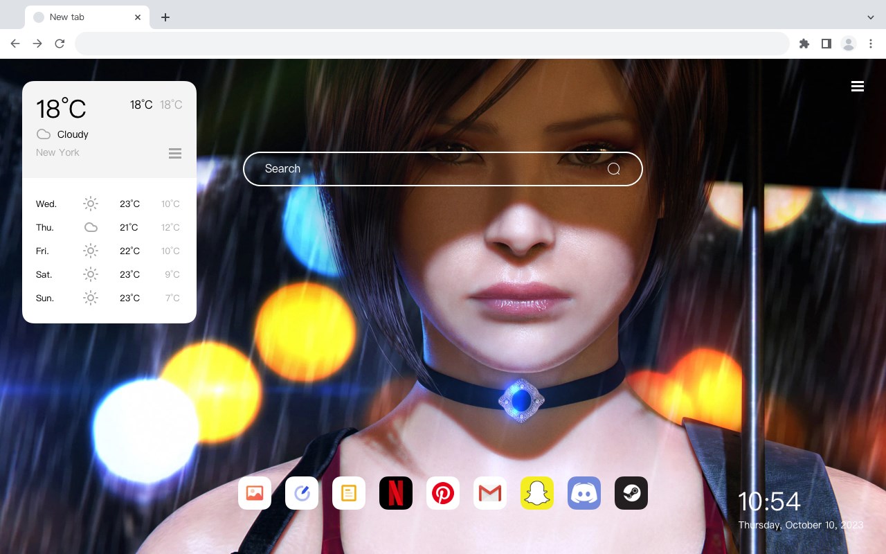Click the cloud icon in Thu. row

[91, 227]
